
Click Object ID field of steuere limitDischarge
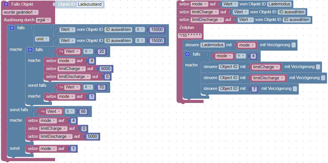coord(229,78)
